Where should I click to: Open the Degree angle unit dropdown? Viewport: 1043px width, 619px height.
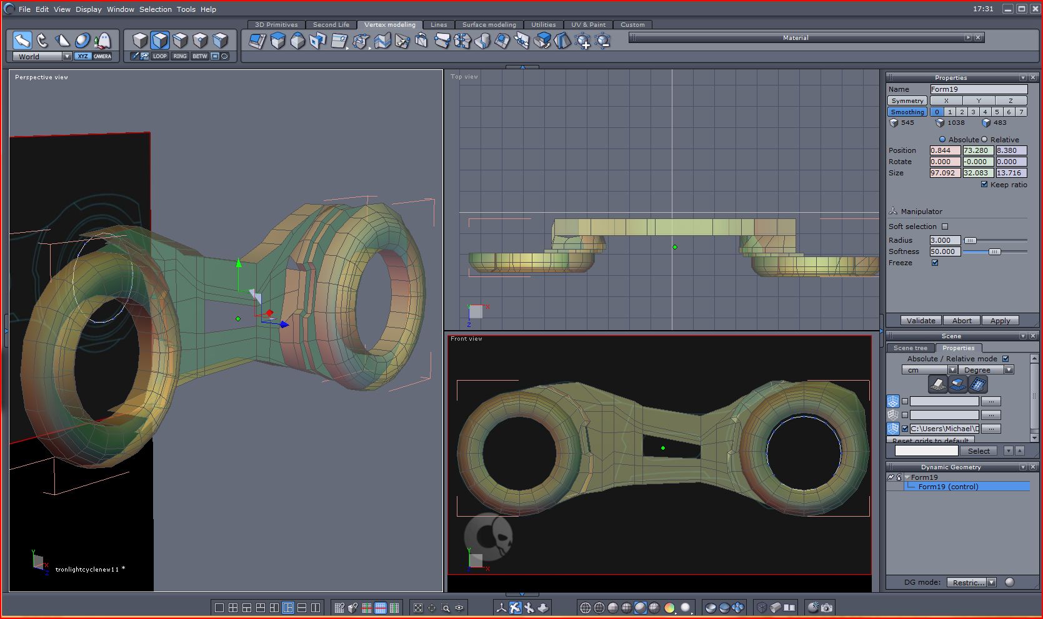1008,370
